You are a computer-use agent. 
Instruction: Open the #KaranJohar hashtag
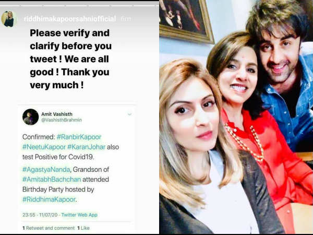(86, 147)
